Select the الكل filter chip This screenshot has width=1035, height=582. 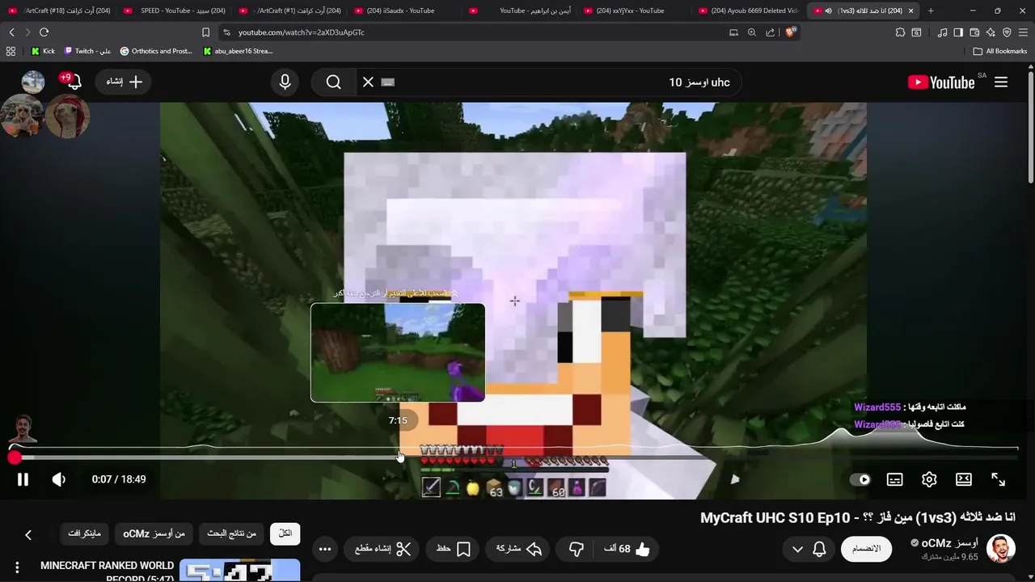point(285,533)
